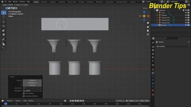Open the Modifier properties wrench tab
This screenshot has width=191, height=107.
coord(153,73)
